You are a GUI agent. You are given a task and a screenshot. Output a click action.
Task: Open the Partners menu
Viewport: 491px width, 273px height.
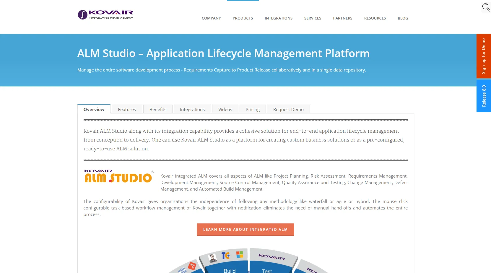coord(343,18)
